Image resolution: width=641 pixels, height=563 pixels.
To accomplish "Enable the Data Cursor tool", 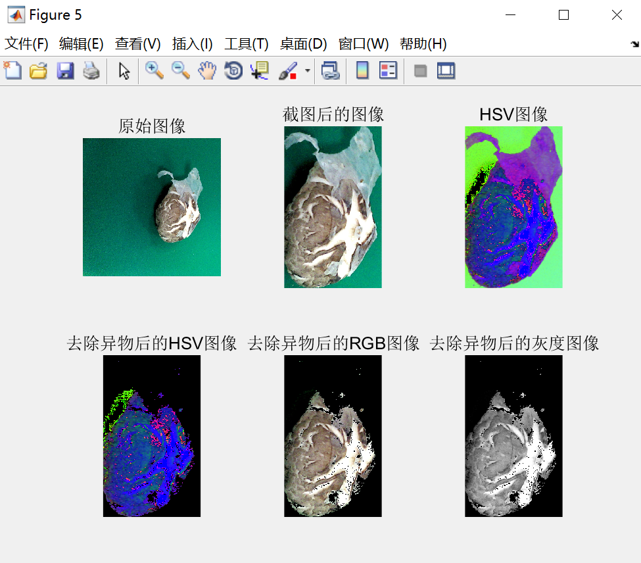I will pyautogui.click(x=259, y=70).
